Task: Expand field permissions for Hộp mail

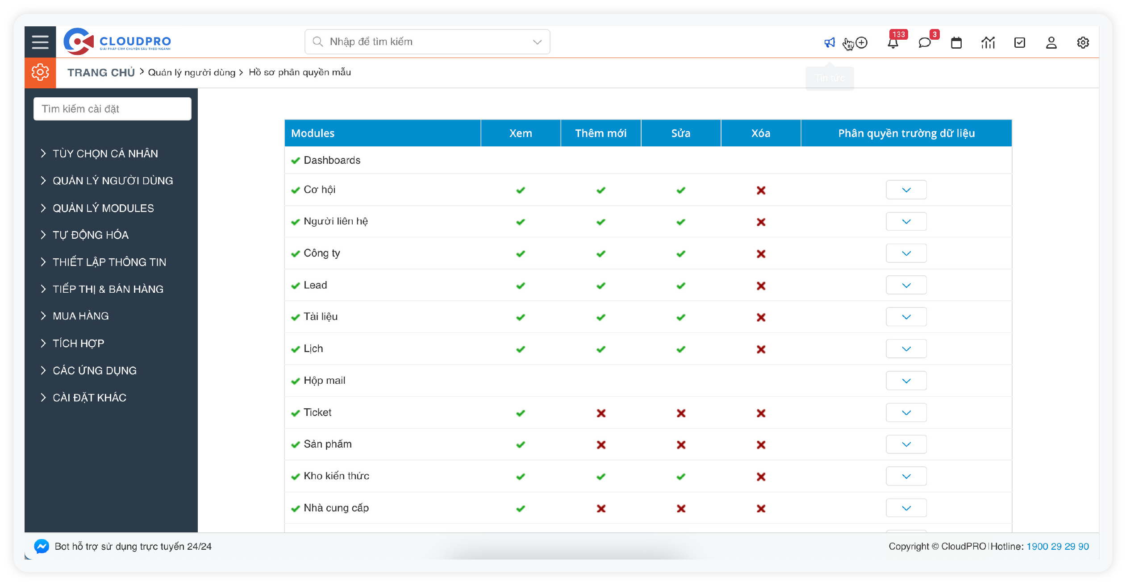Action: (x=906, y=381)
